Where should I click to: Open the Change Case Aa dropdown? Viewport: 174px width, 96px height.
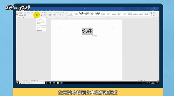point(40,13)
